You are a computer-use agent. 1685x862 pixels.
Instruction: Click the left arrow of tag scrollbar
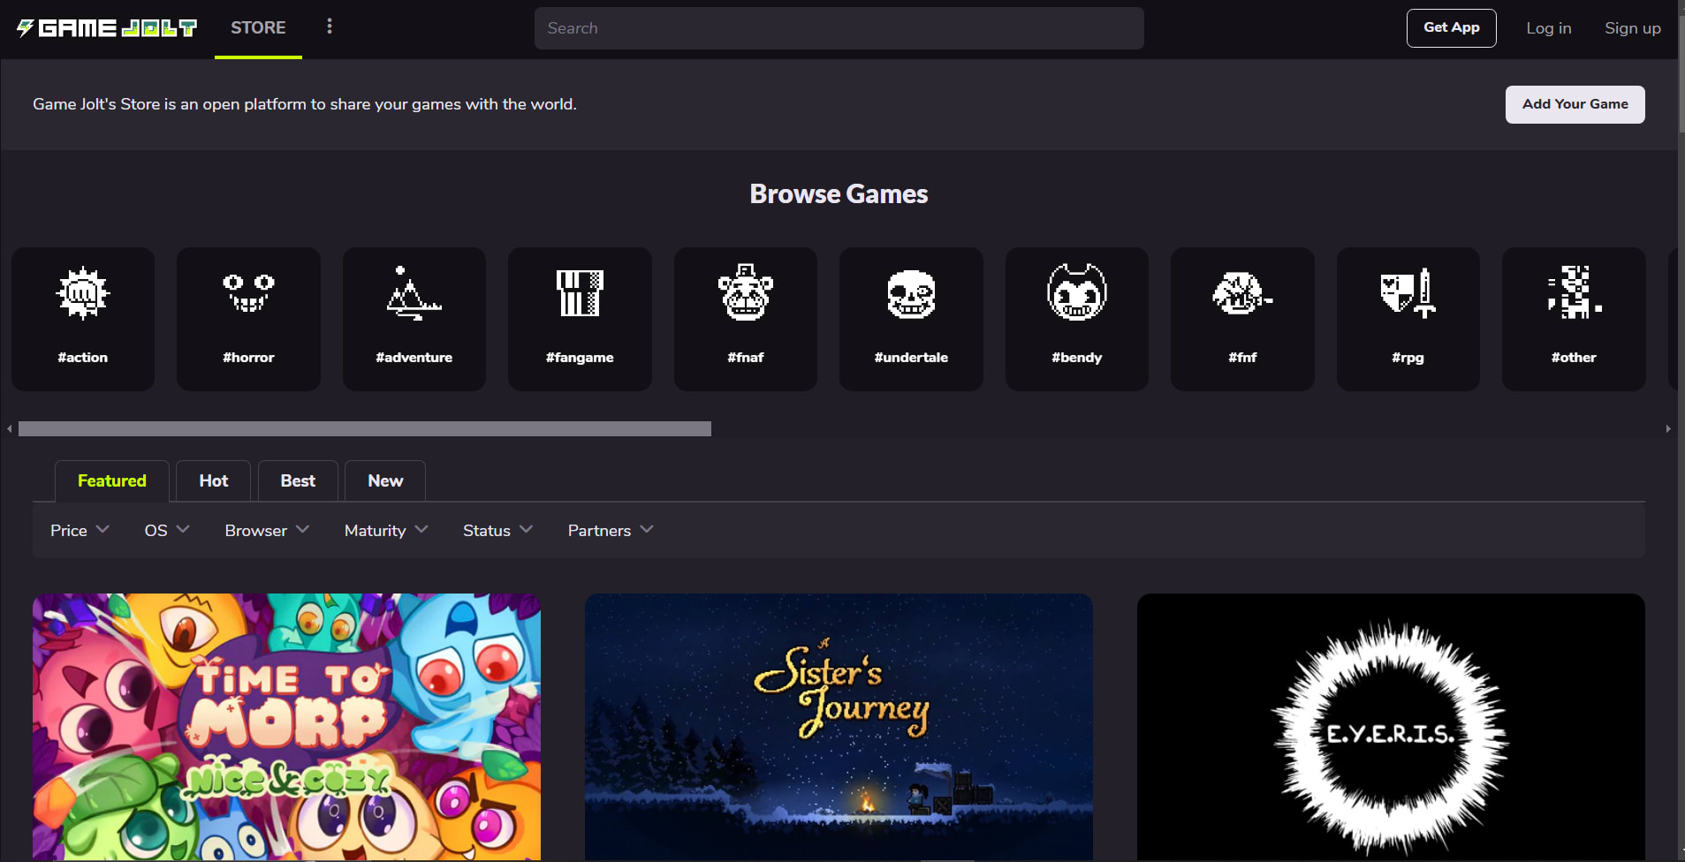10,428
